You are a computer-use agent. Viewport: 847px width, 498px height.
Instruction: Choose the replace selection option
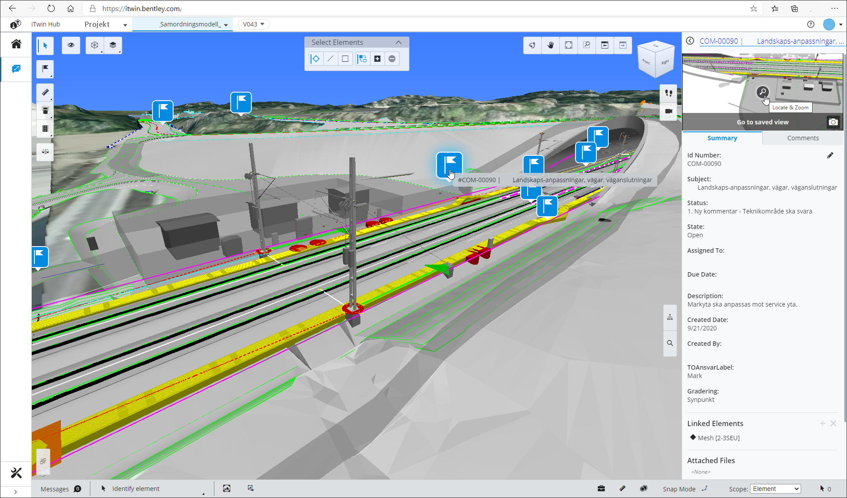[362, 59]
